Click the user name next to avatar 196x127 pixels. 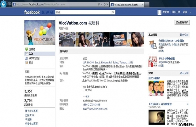pyautogui.click(x=166, y=12)
